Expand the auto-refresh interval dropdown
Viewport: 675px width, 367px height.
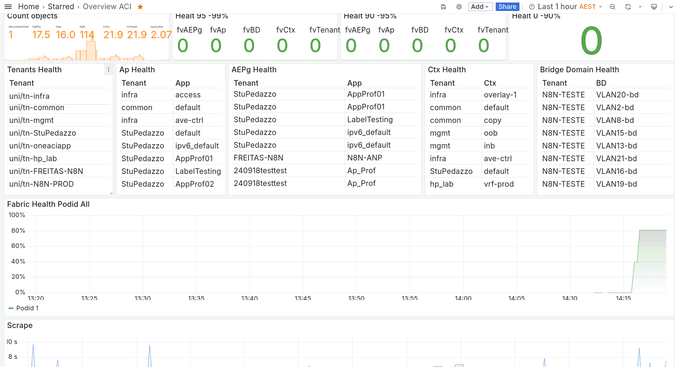coord(640,7)
